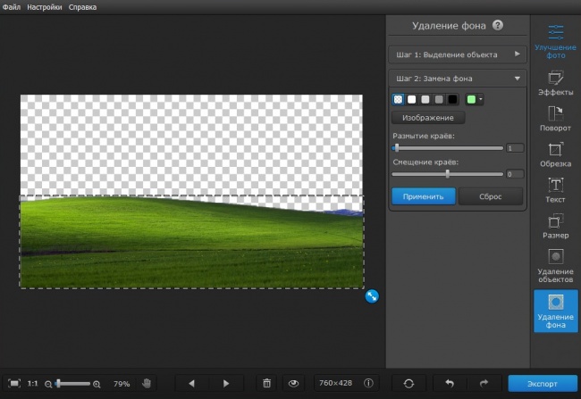Redo the last action
The height and width of the screenshot is (399, 581).
point(484,384)
